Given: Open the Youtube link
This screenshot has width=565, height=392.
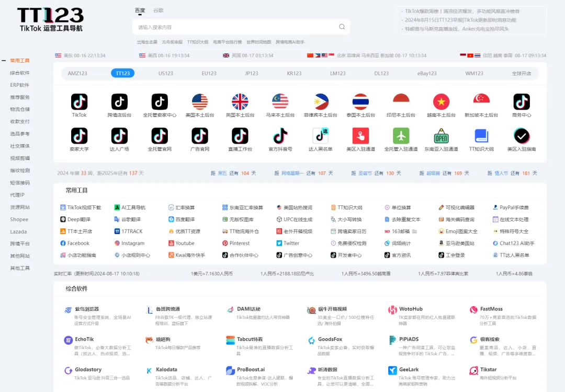Looking at the screenshot, I should (181, 244).
